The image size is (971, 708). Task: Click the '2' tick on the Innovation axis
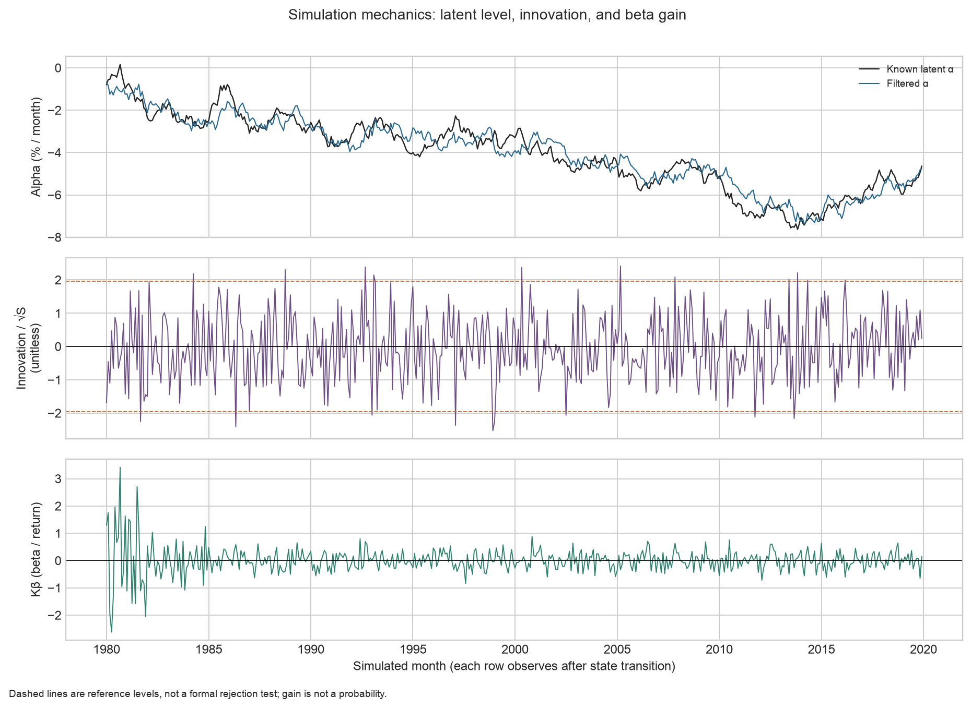click(x=58, y=281)
